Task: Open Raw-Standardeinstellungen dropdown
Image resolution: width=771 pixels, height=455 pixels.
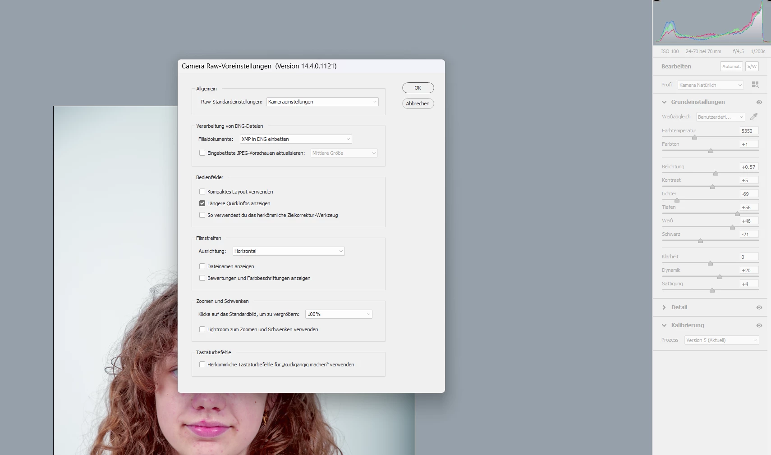Action: (x=322, y=102)
